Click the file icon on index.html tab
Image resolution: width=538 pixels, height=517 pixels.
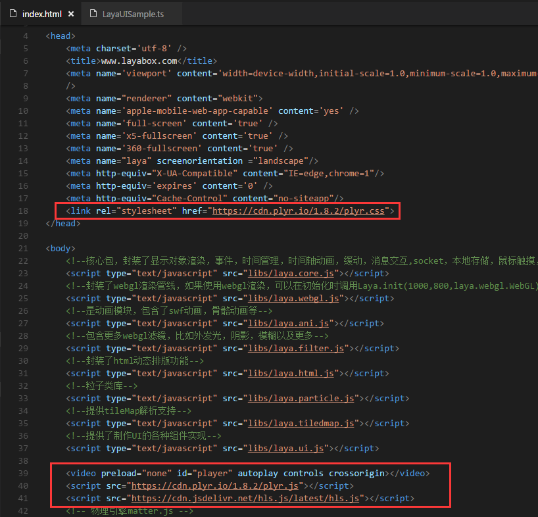click(12, 14)
